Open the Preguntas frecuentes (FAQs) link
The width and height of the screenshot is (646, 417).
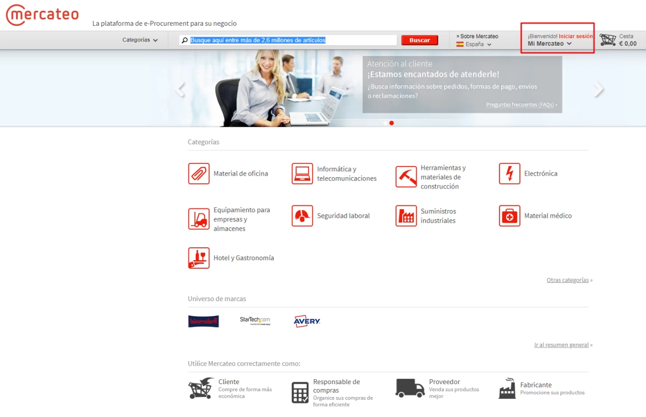[520, 105]
